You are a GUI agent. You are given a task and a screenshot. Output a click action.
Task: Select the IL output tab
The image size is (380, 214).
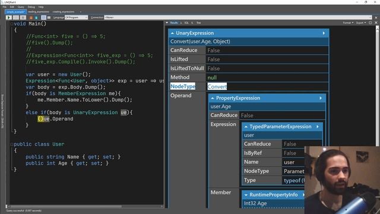pos(192,23)
